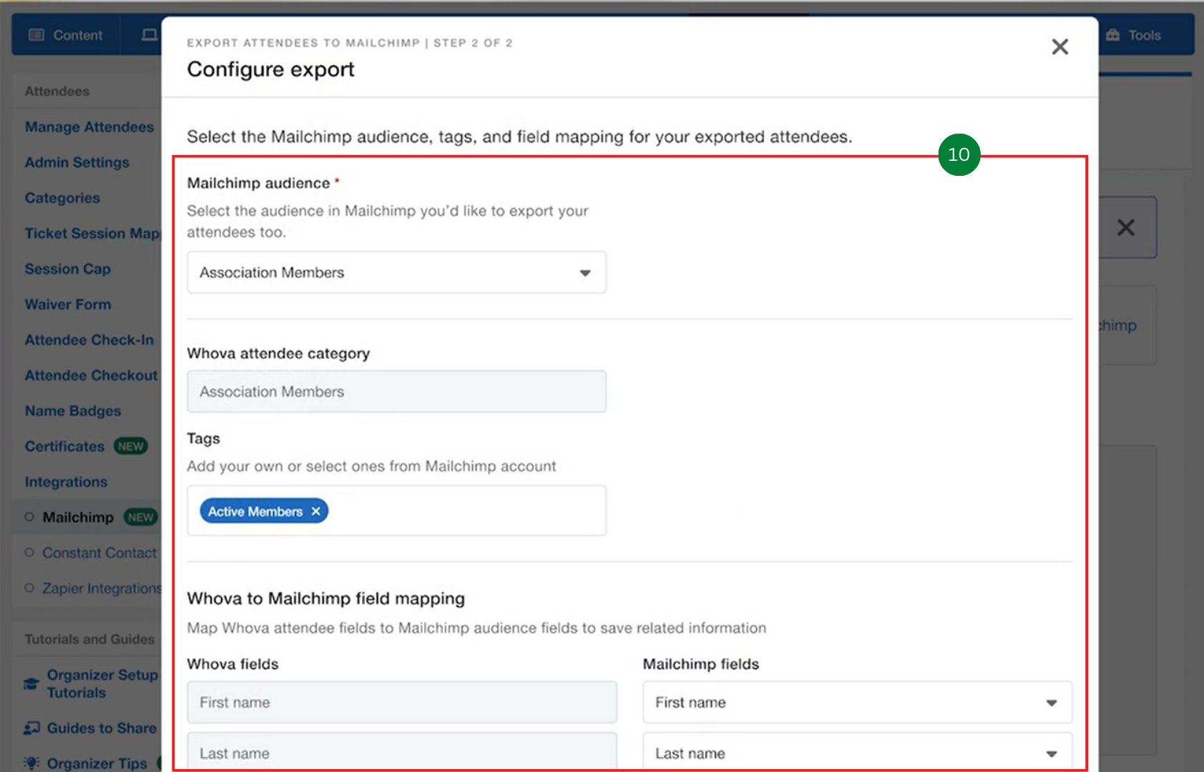Open the Mailchimp audience dropdown
The height and width of the screenshot is (772, 1204).
click(x=396, y=272)
